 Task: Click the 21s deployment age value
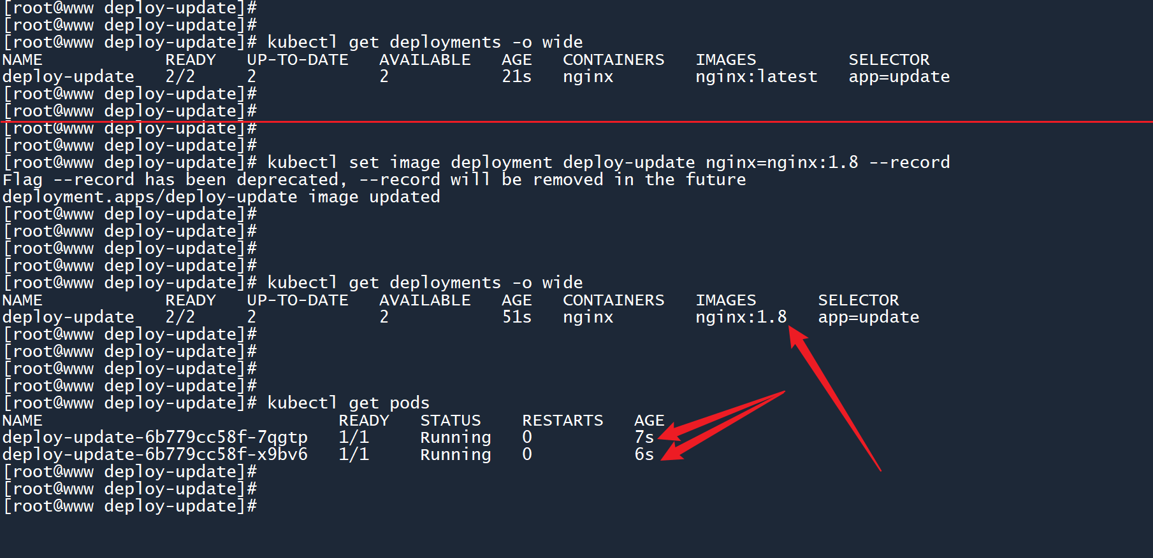516,77
